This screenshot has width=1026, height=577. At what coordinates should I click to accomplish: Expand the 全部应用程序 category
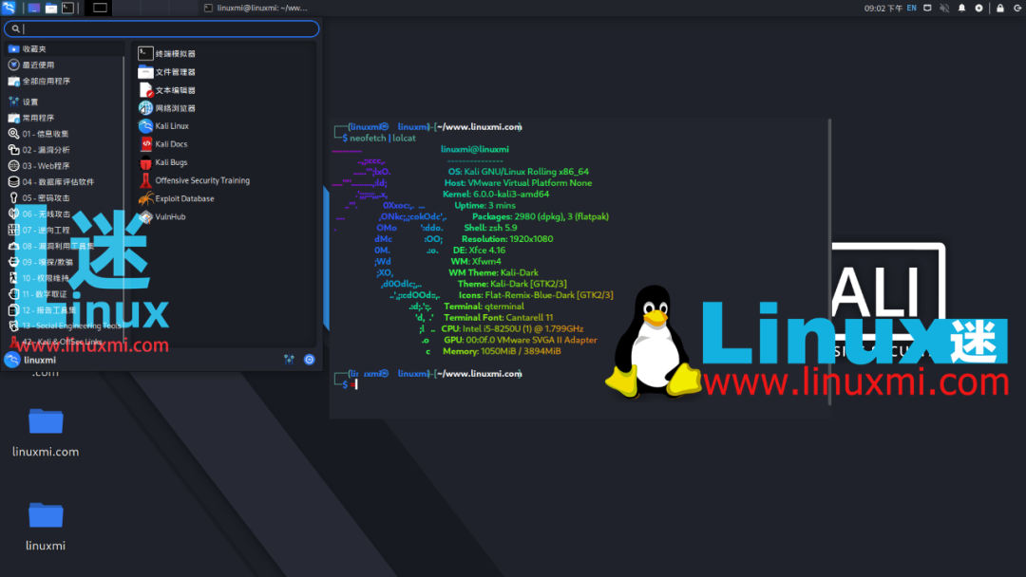point(46,81)
